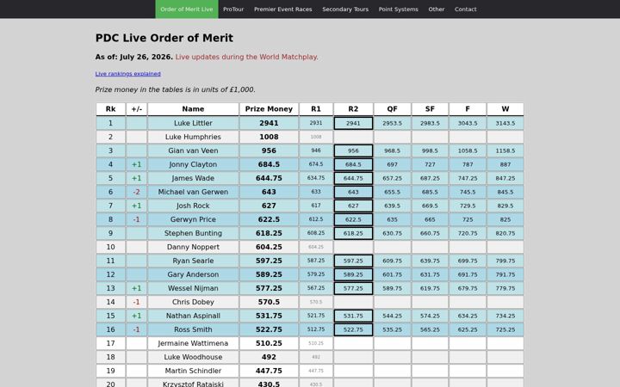This screenshot has height=387, width=620.
Task: Click the -2 change for Michael van Gerwen
Action: click(136, 192)
